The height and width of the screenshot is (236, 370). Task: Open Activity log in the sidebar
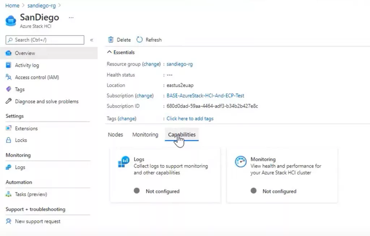click(27, 65)
